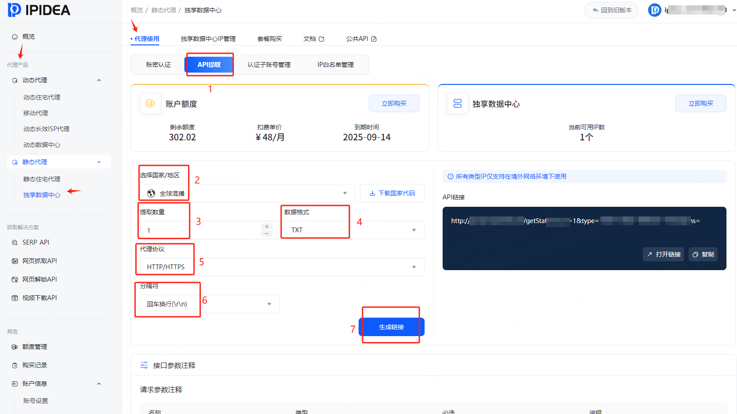Click the SERP API sidebar icon

pos(15,242)
